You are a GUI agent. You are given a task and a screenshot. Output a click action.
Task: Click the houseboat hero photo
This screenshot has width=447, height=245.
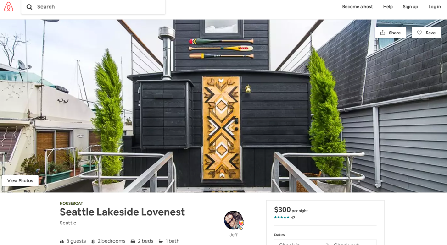click(x=223, y=106)
